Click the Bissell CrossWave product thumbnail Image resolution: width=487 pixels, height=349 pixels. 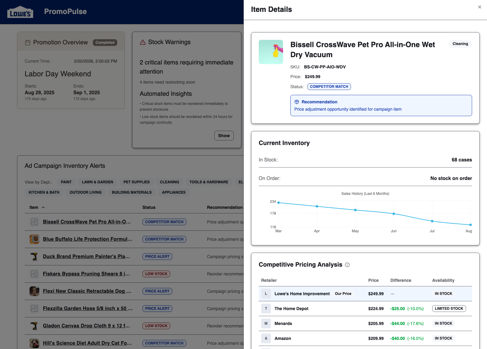(271, 52)
